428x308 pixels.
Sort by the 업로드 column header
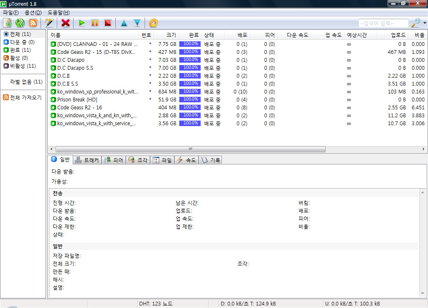392,35
